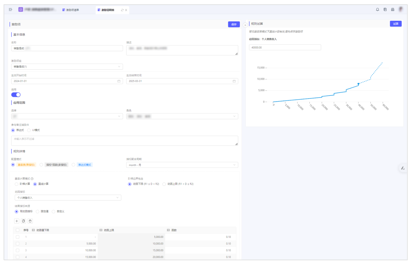Open the 指标聚合周期 month dropdown
Viewport: 412px width, 264px height.
point(182,165)
